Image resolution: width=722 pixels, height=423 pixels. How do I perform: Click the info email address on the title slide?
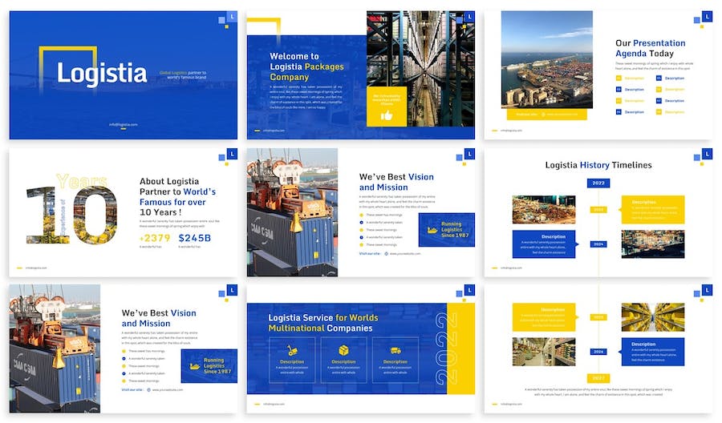pyautogui.click(x=123, y=125)
